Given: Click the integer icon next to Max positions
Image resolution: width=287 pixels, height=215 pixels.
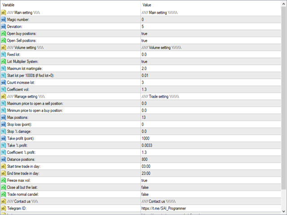Looking at the screenshot, I should pos(3,117).
